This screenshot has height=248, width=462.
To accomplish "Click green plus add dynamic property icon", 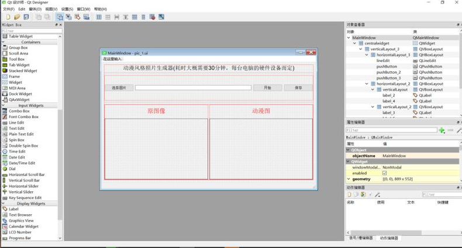I will (442, 130).
